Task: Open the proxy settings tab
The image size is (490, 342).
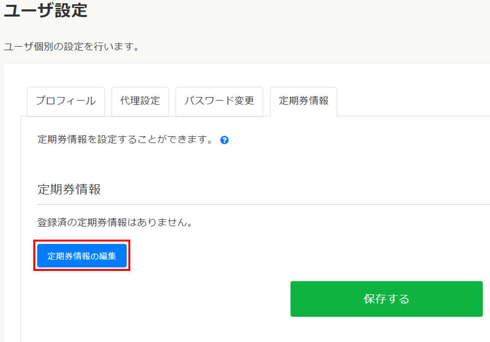Action: [140, 101]
